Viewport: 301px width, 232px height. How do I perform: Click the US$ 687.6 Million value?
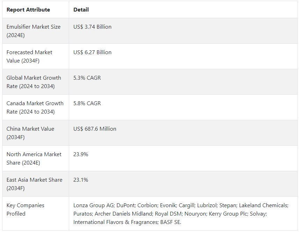(x=95, y=129)
